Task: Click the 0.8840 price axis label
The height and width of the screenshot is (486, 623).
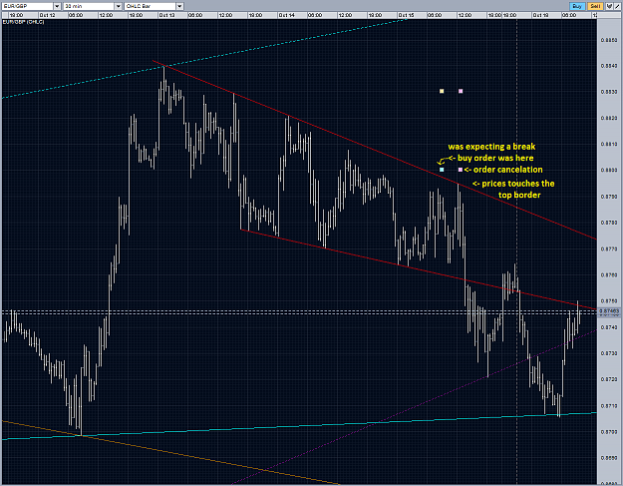Action: click(x=609, y=66)
